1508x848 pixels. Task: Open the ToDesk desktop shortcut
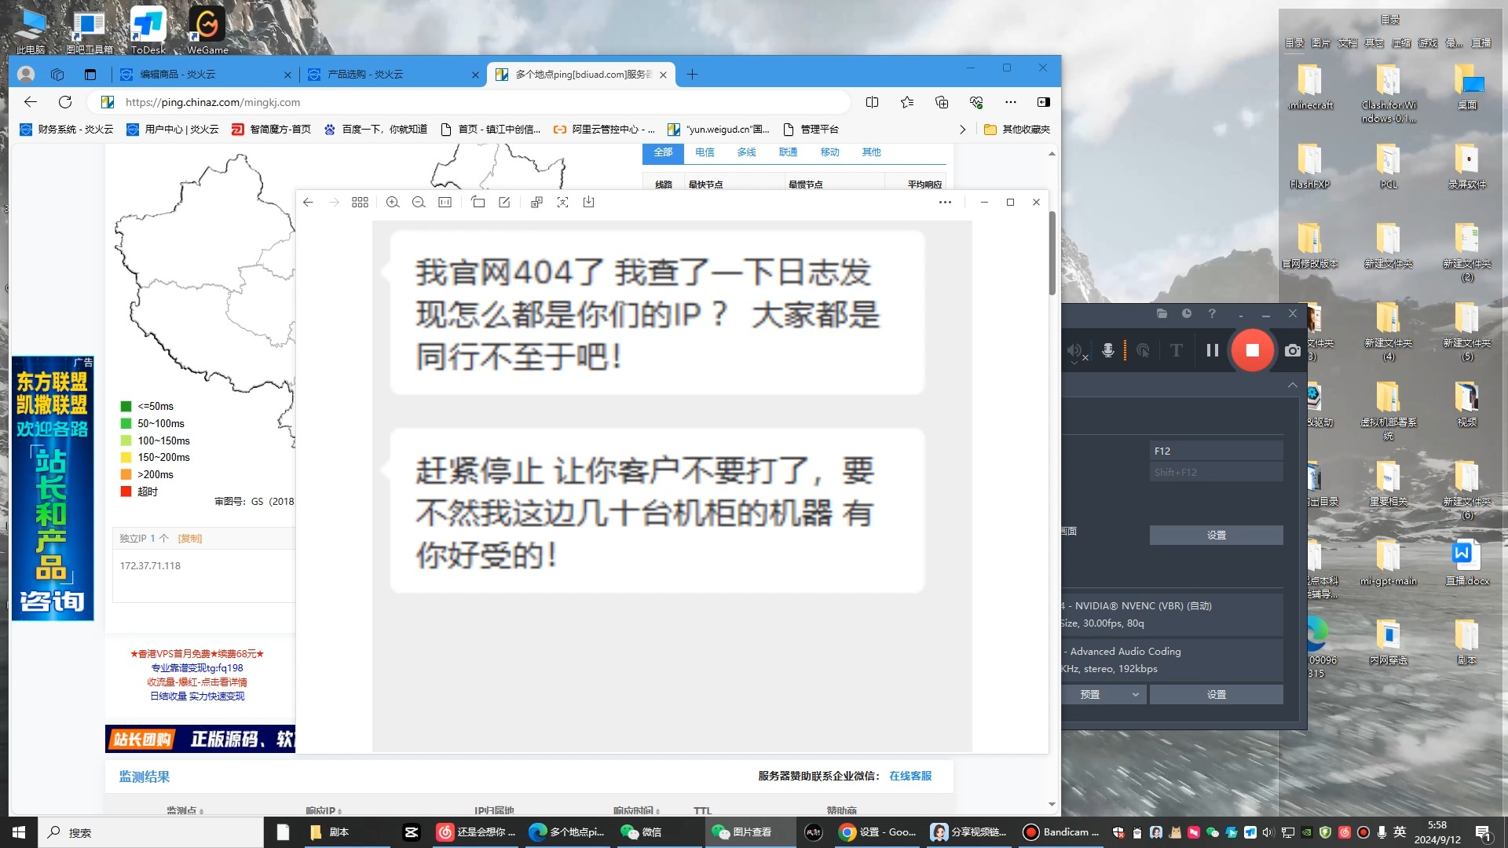tap(148, 31)
